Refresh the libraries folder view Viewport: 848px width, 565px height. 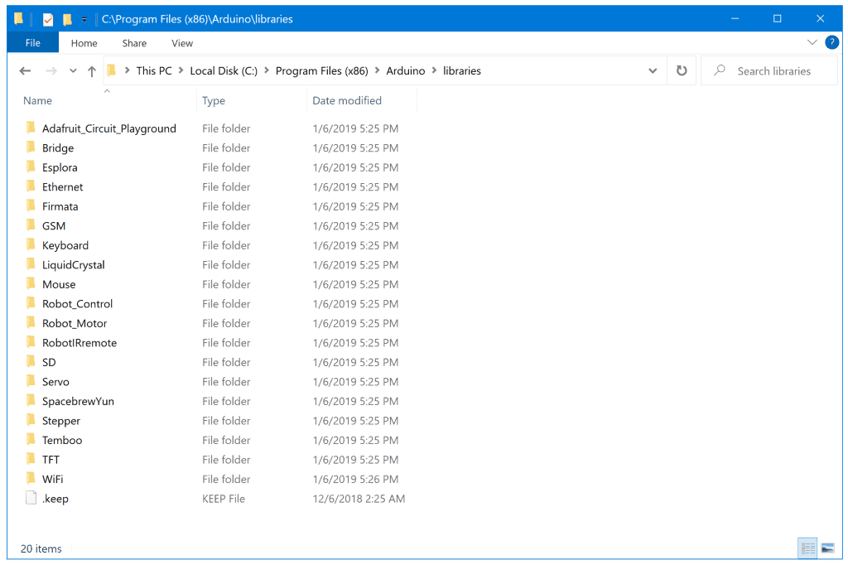click(x=682, y=71)
